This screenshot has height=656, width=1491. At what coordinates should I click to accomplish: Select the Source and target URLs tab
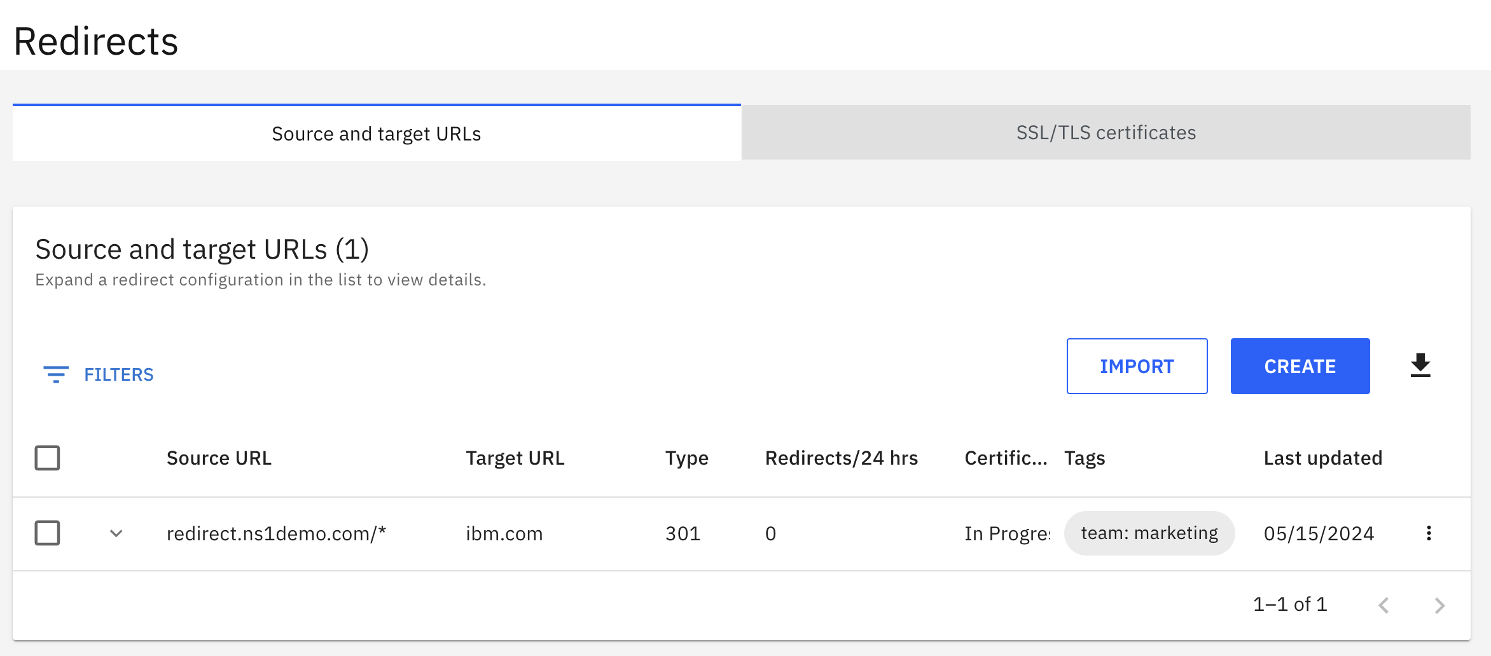tap(377, 133)
